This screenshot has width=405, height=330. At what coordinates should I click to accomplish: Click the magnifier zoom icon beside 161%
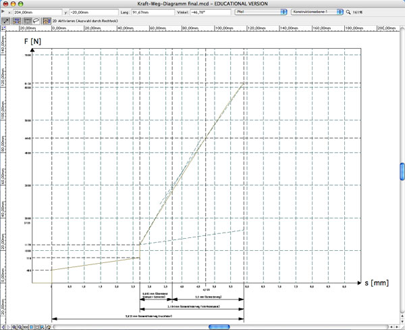[348, 12]
